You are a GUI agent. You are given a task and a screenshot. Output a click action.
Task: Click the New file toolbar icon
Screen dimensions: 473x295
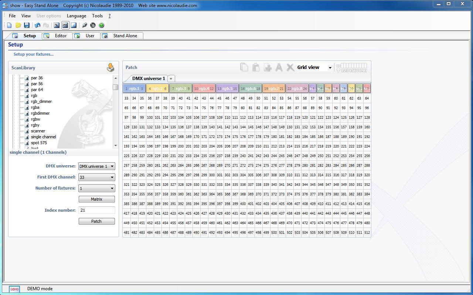coord(9,25)
